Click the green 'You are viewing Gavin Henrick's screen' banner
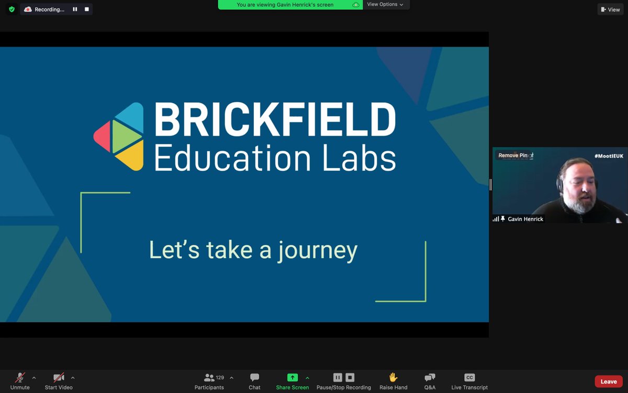 [290, 5]
